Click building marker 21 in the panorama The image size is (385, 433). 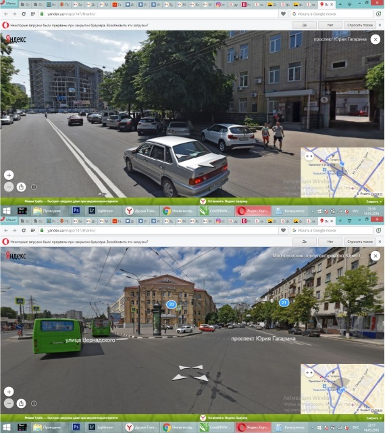pos(284,302)
